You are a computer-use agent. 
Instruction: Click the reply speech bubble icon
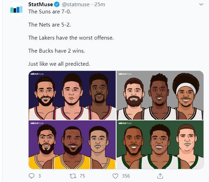point(31,176)
